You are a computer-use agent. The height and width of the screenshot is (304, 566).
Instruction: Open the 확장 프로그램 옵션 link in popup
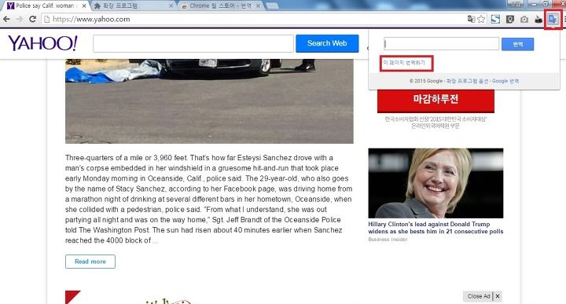click(468, 81)
